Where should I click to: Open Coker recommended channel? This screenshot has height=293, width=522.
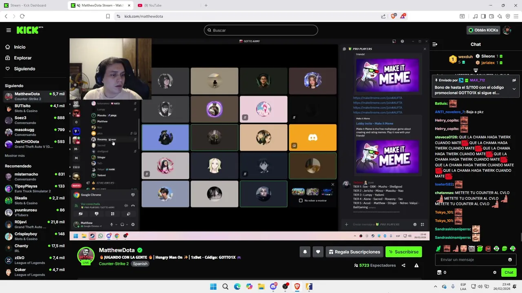coord(35,272)
